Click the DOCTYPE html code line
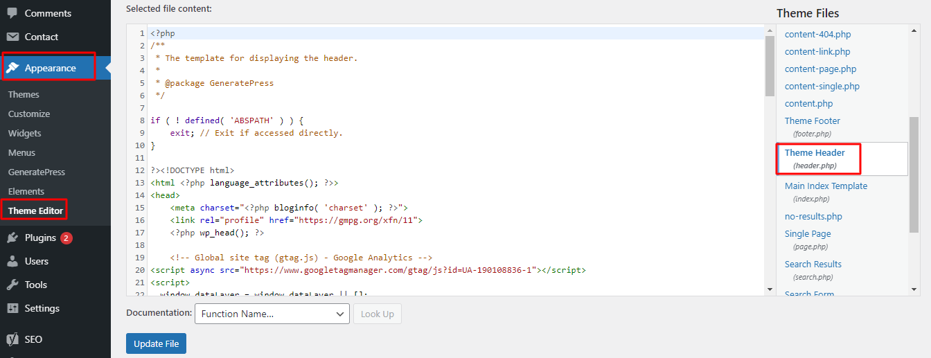 coord(193,170)
